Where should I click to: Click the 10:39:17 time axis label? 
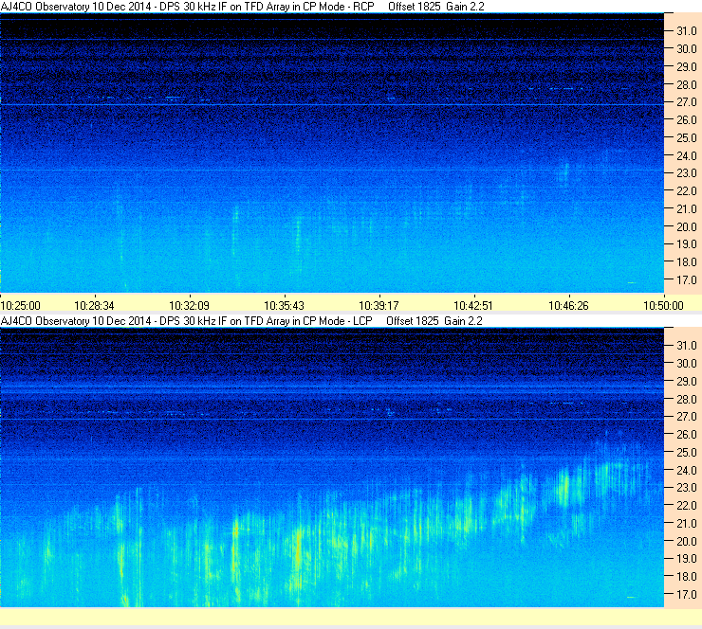tap(379, 306)
